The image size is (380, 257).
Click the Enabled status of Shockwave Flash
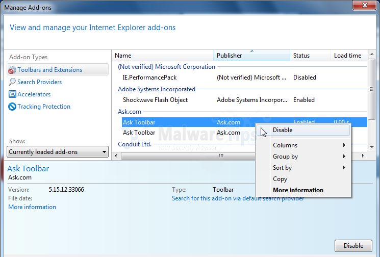[304, 100]
